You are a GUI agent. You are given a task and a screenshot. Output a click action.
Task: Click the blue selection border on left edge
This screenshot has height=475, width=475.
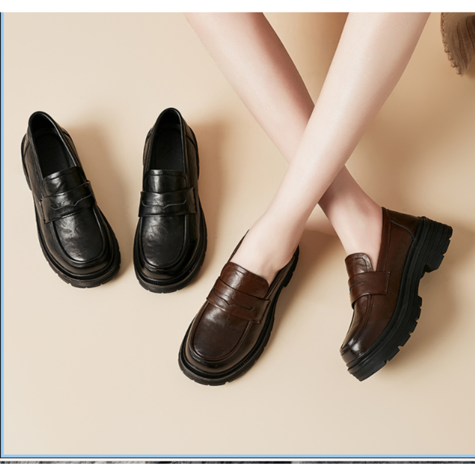point(2,237)
